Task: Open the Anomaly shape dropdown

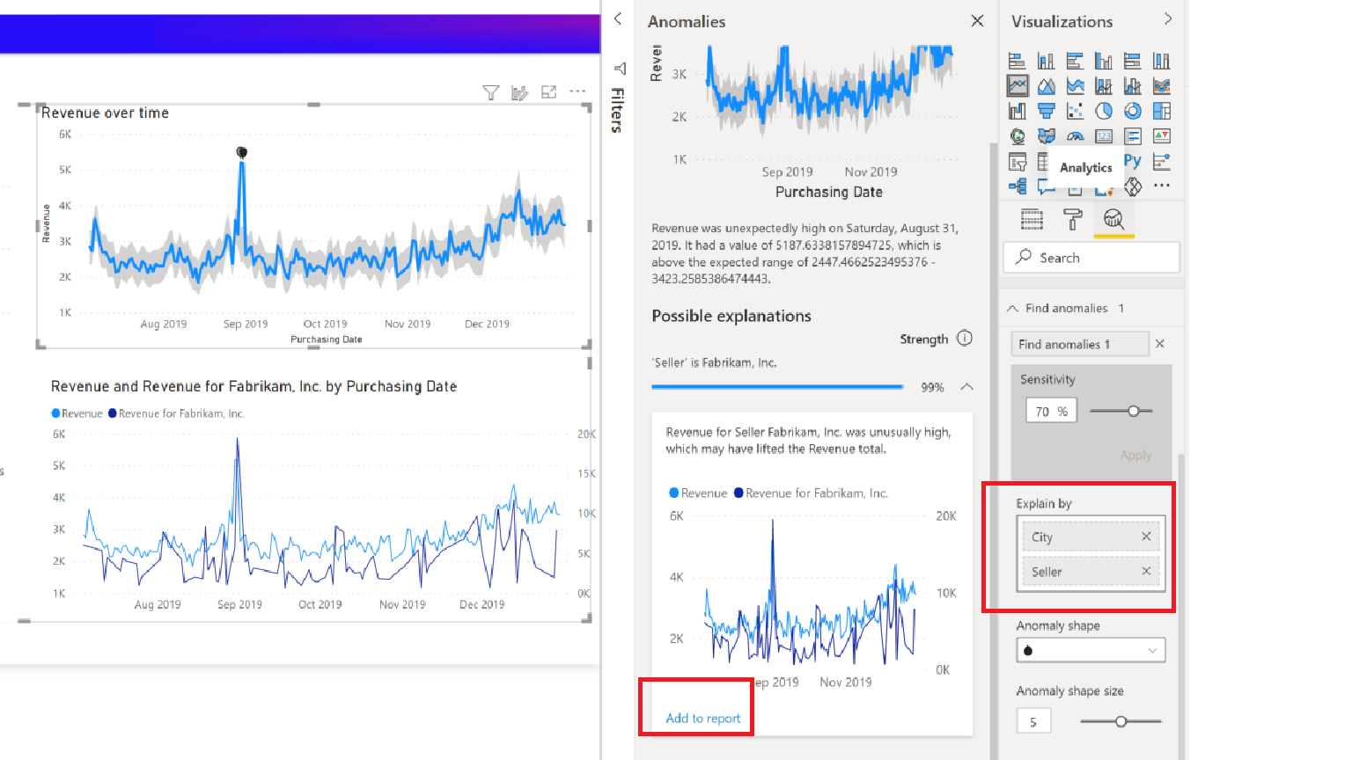Action: [x=1091, y=650]
